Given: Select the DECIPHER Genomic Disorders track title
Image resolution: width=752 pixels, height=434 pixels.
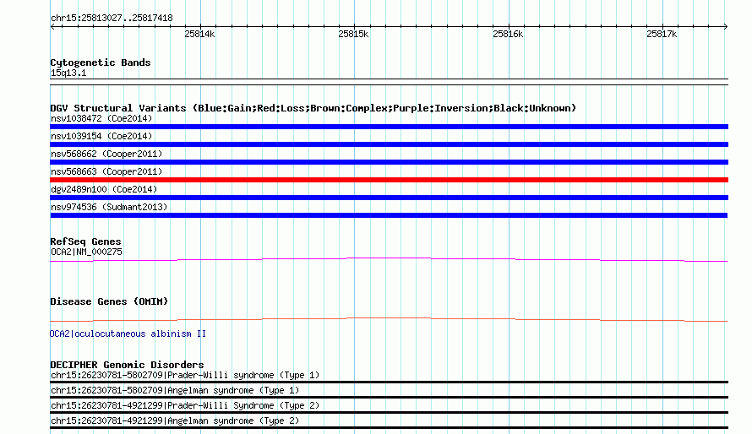Looking at the screenshot, I should tap(127, 365).
